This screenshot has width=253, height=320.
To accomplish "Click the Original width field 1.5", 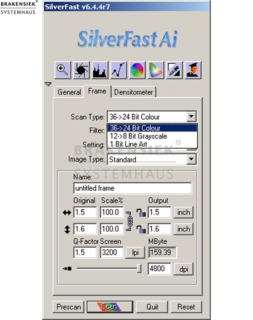I will [x=85, y=212].
